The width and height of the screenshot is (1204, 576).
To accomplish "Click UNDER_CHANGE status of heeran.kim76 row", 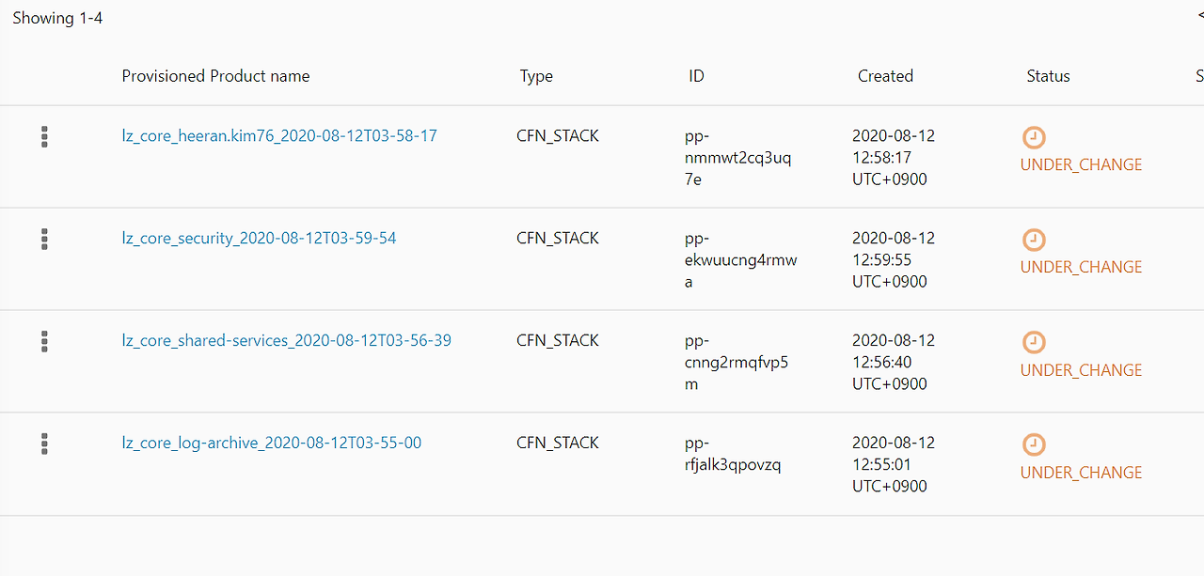I will tap(1081, 165).
